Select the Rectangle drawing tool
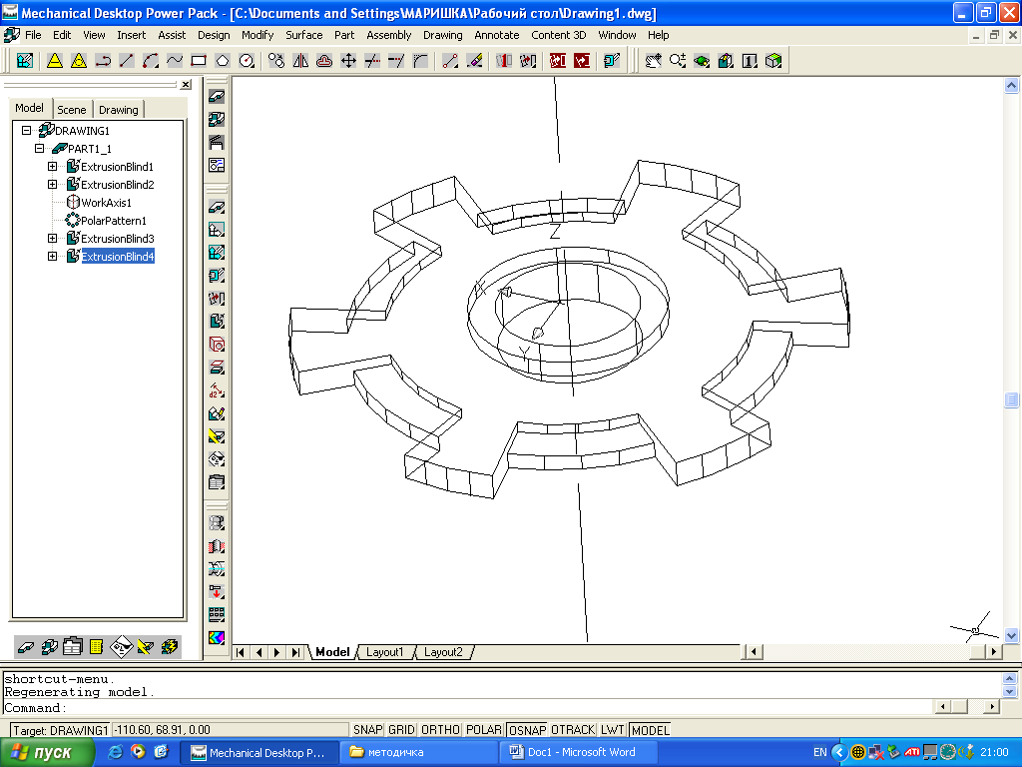 pyautogui.click(x=199, y=61)
